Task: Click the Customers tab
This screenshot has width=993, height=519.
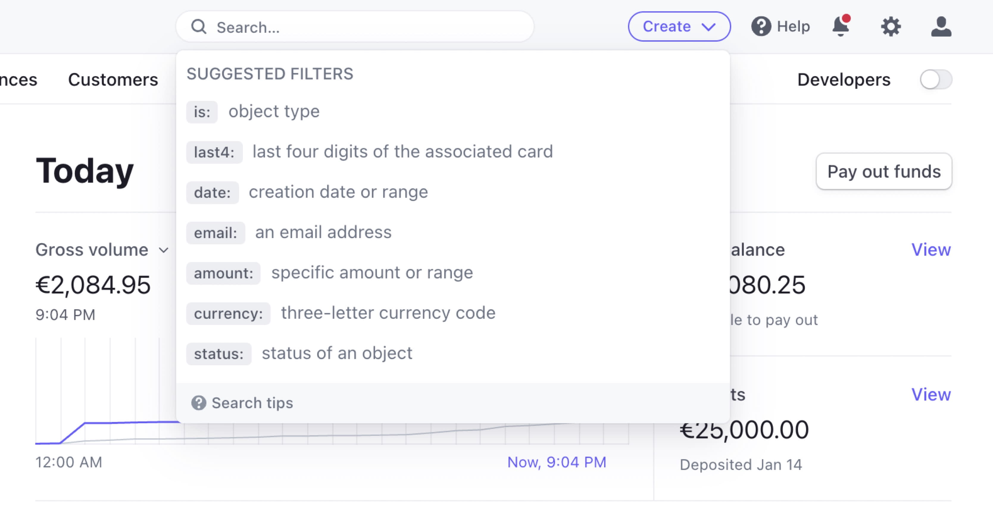Action: point(112,79)
